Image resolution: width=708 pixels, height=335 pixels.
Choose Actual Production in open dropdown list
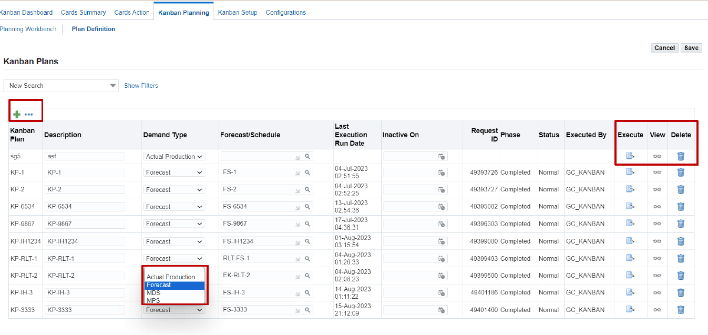[175, 277]
